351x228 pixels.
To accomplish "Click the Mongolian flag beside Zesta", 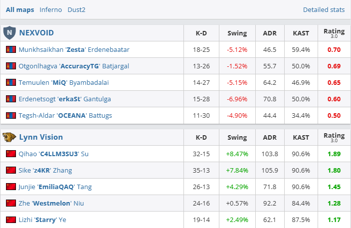I will click(x=10, y=50).
